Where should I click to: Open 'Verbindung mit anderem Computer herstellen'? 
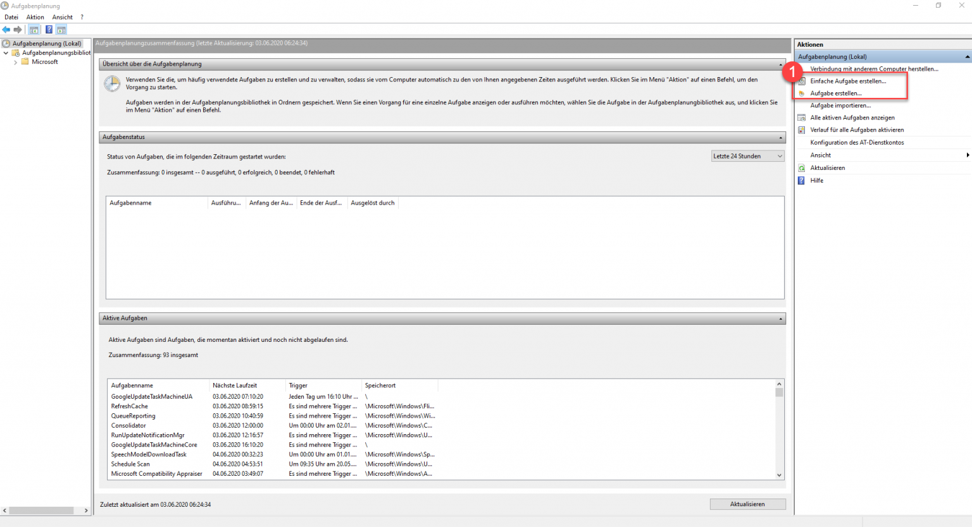click(875, 69)
